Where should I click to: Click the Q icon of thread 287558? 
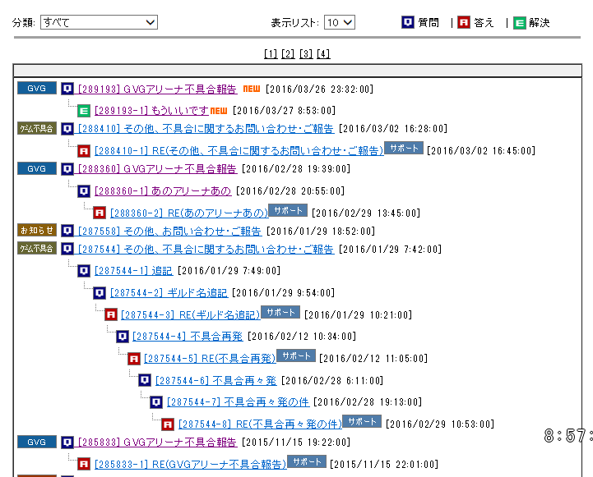tap(67, 230)
